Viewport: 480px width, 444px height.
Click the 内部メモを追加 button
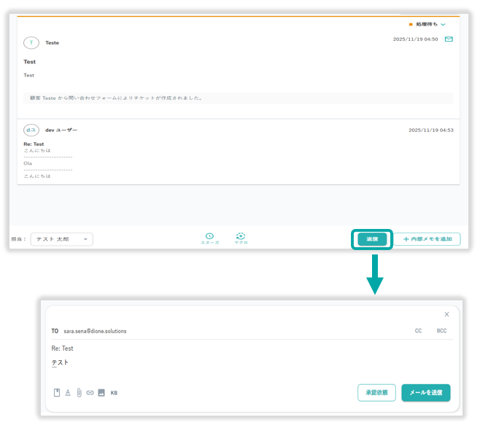click(427, 239)
